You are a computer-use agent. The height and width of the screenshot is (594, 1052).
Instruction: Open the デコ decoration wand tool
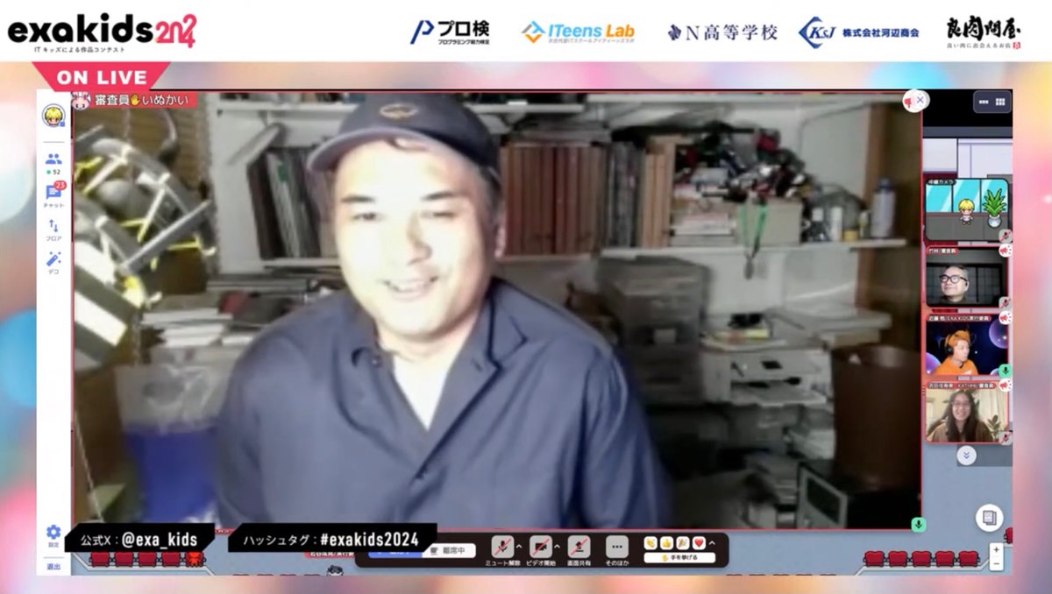(x=53, y=262)
